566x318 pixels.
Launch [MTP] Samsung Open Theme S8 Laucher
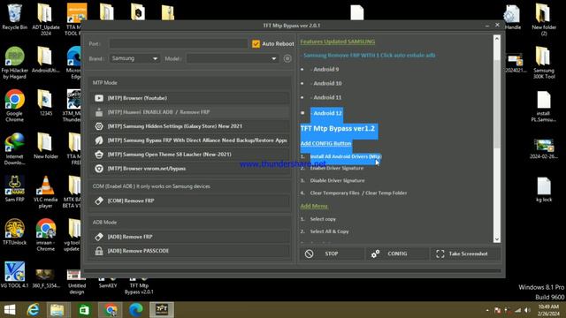point(190,155)
